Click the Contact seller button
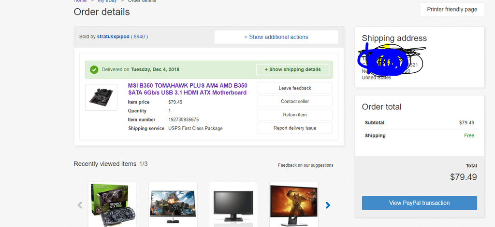 [x=295, y=101]
